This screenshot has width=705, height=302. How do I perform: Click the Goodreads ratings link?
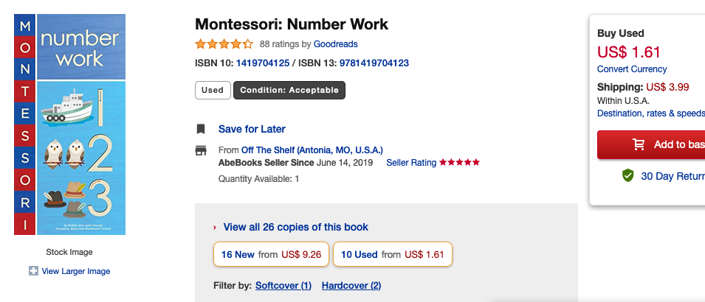point(335,44)
